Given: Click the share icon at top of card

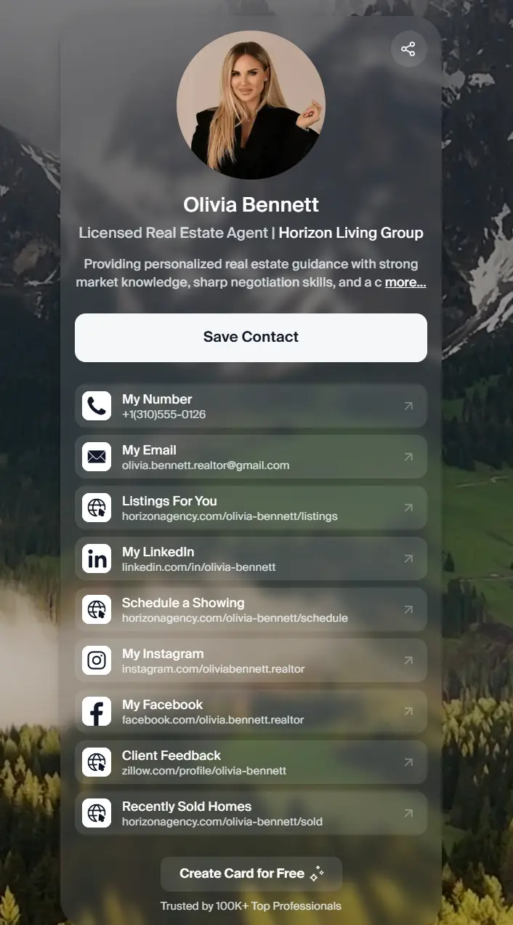Looking at the screenshot, I should [x=408, y=49].
